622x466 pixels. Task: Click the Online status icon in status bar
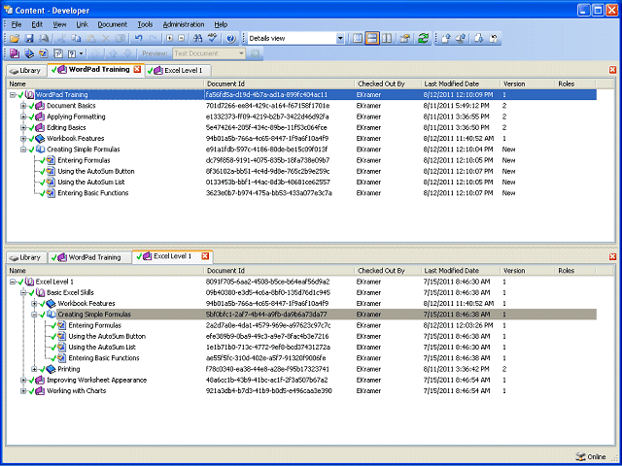tap(580, 456)
